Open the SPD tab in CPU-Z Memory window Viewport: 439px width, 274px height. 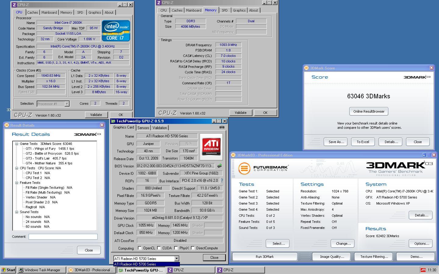point(224,10)
